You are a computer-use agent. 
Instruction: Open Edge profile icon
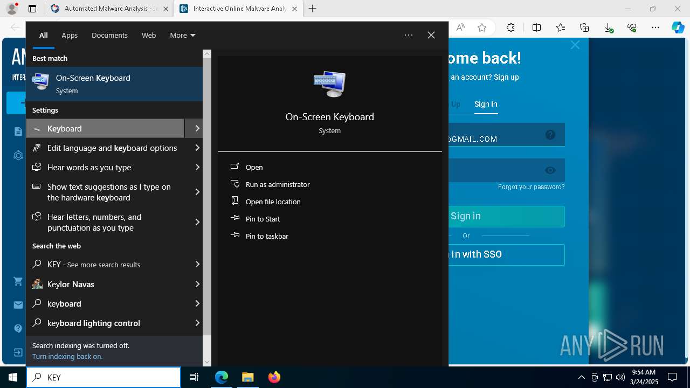12,9
